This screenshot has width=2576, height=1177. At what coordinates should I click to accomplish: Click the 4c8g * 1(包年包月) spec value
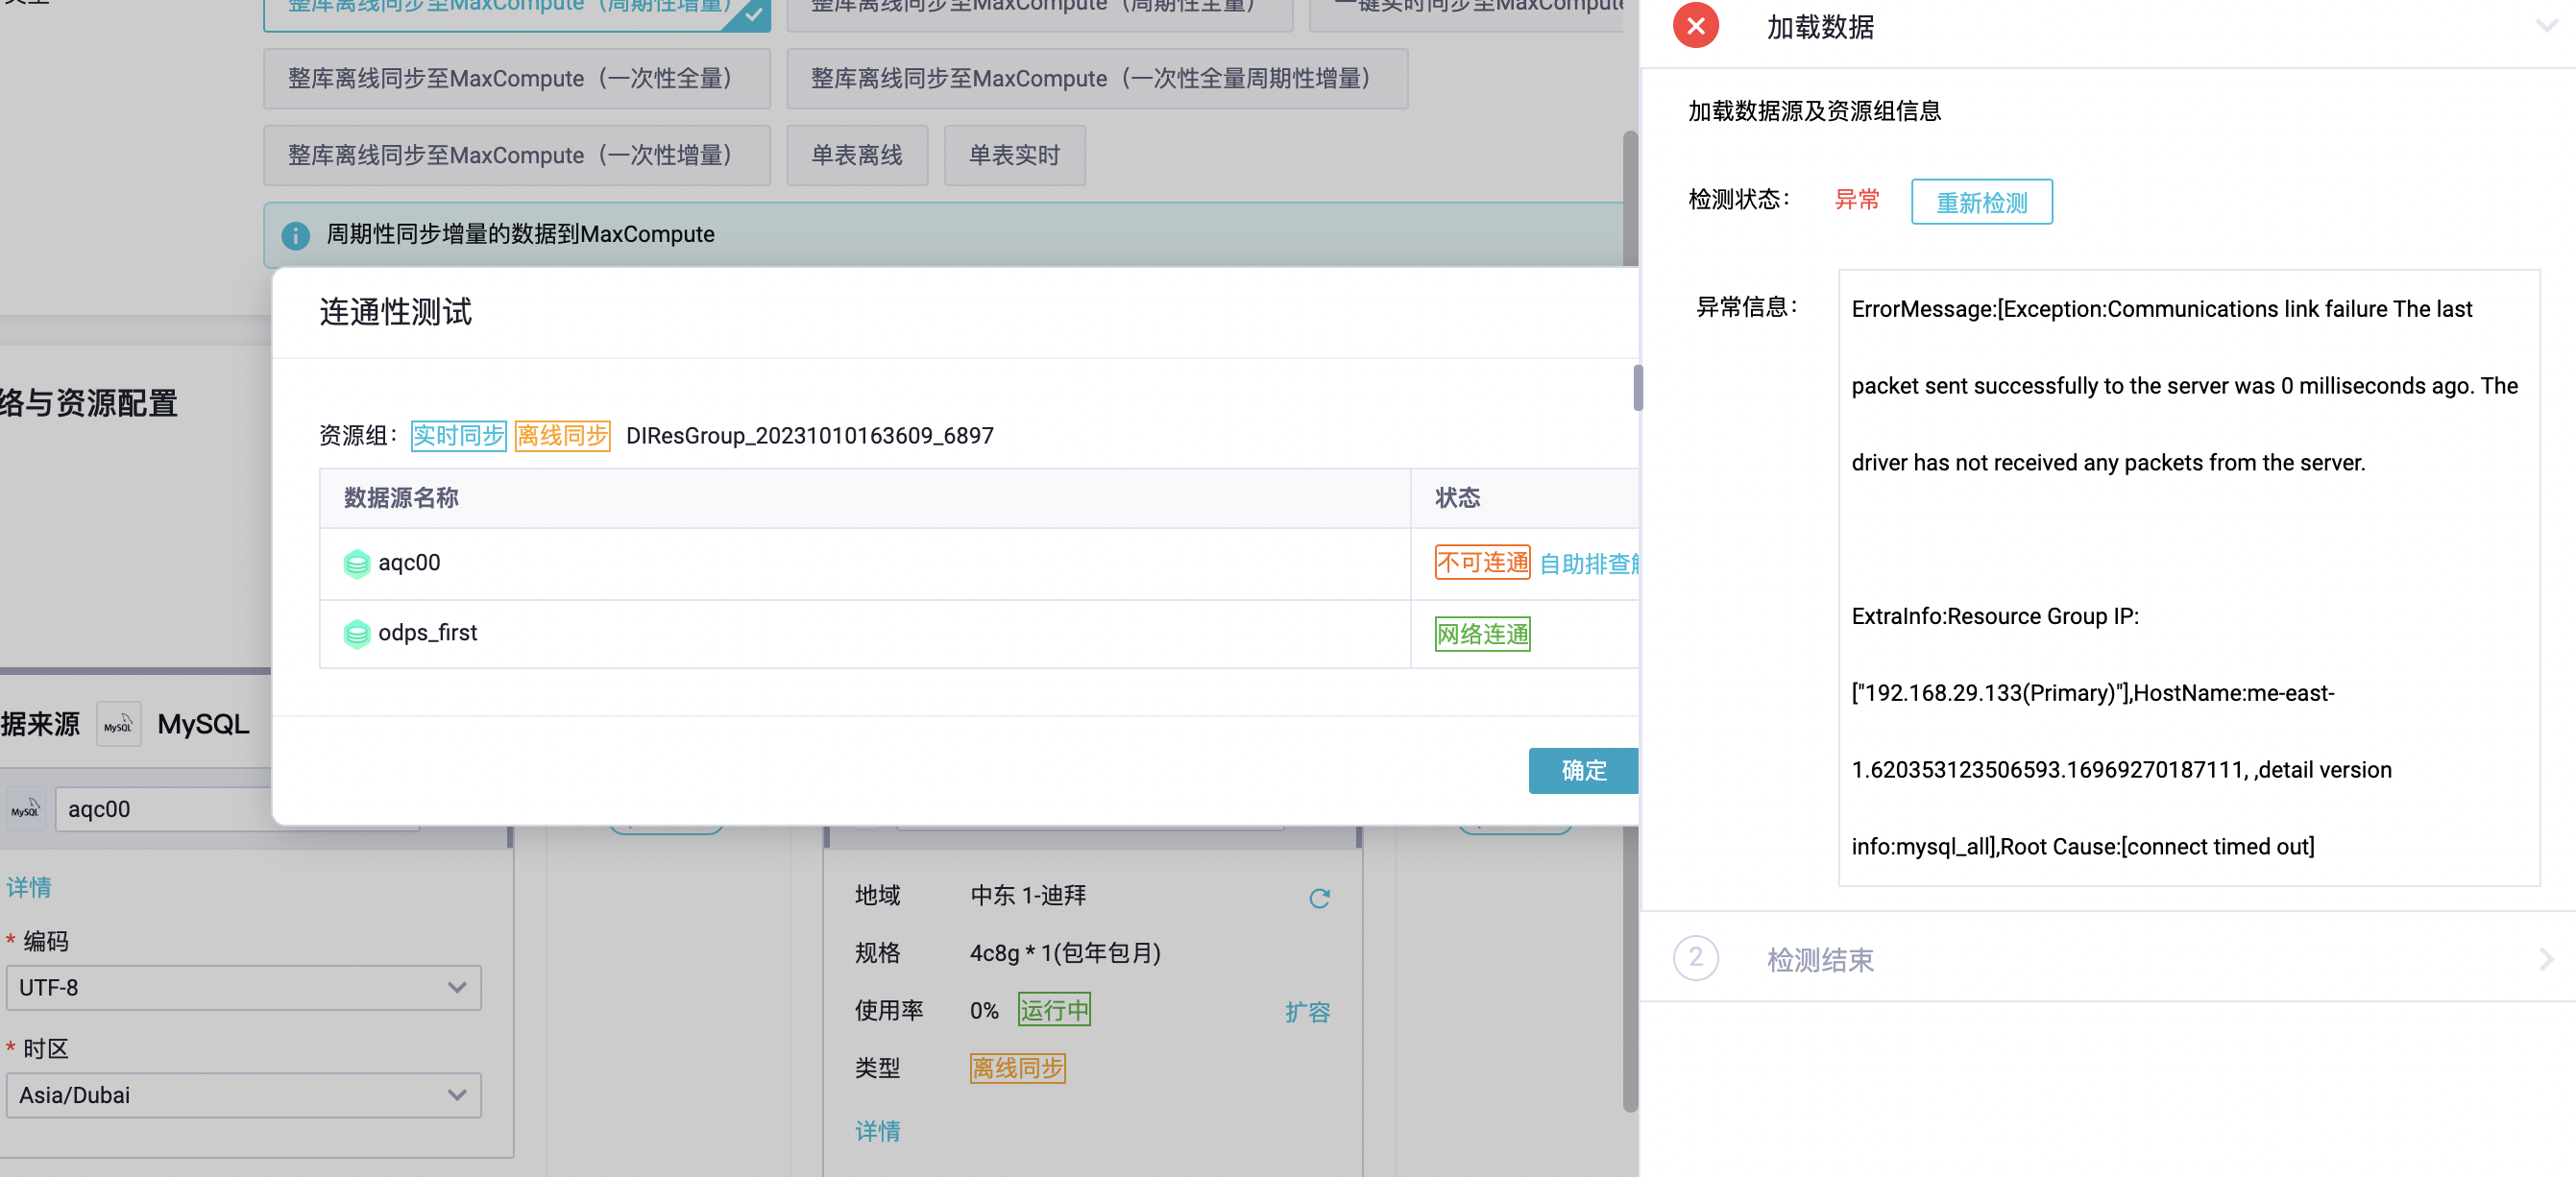click(x=1065, y=953)
